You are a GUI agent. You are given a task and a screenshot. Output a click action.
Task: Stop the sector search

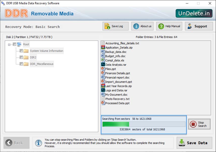pyautogui.click(x=199, y=124)
